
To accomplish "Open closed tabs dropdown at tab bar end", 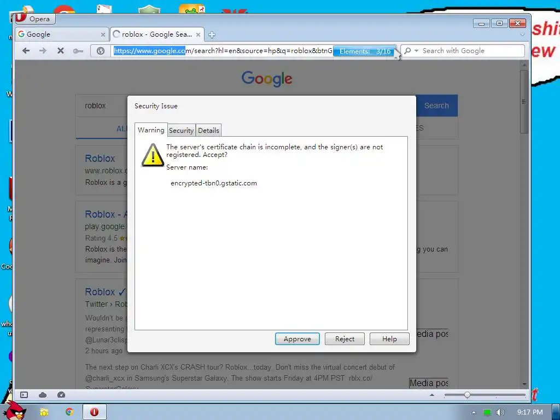I will 522,34.
